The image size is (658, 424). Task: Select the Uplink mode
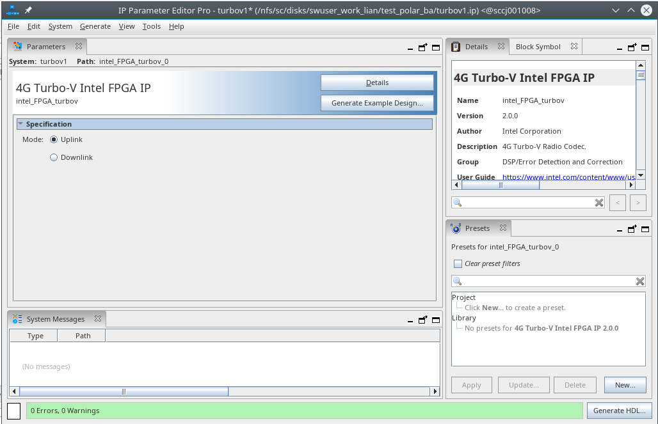(54, 139)
